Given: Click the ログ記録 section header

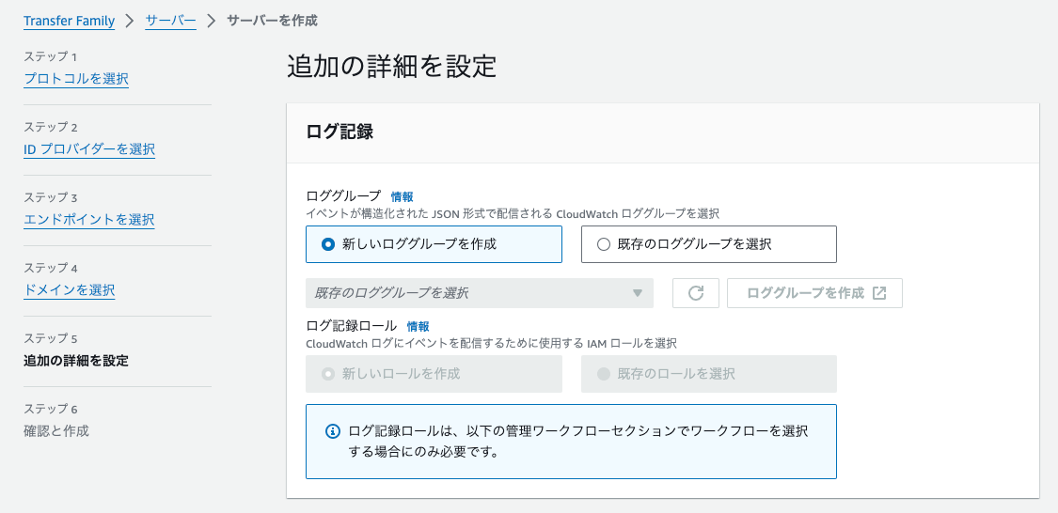Looking at the screenshot, I should tap(340, 132).
